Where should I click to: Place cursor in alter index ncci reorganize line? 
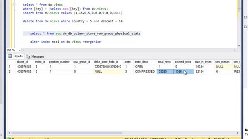click(65, 42)
